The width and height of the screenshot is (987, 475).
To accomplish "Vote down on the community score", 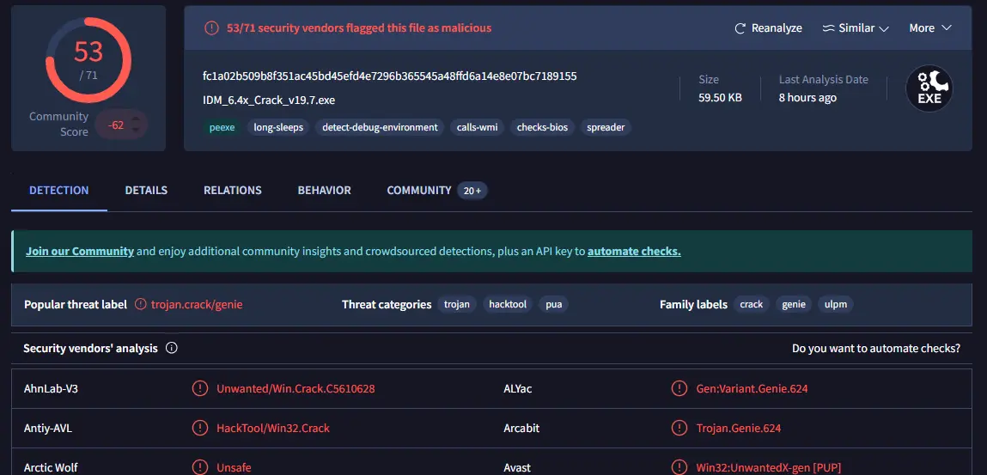I will [x=136, y=131].
